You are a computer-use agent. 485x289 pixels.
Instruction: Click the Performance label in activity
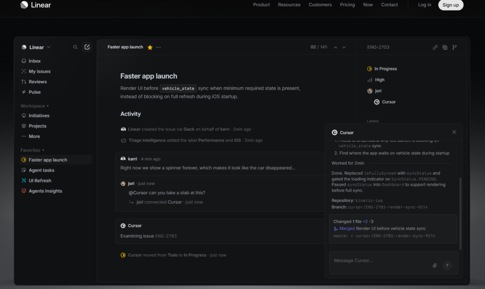click(x=211, y=141)
